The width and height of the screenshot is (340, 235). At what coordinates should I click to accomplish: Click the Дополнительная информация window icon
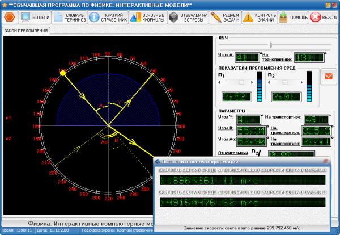click(158, 161)
